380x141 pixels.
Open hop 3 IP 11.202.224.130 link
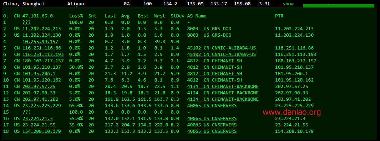point(42,35)
